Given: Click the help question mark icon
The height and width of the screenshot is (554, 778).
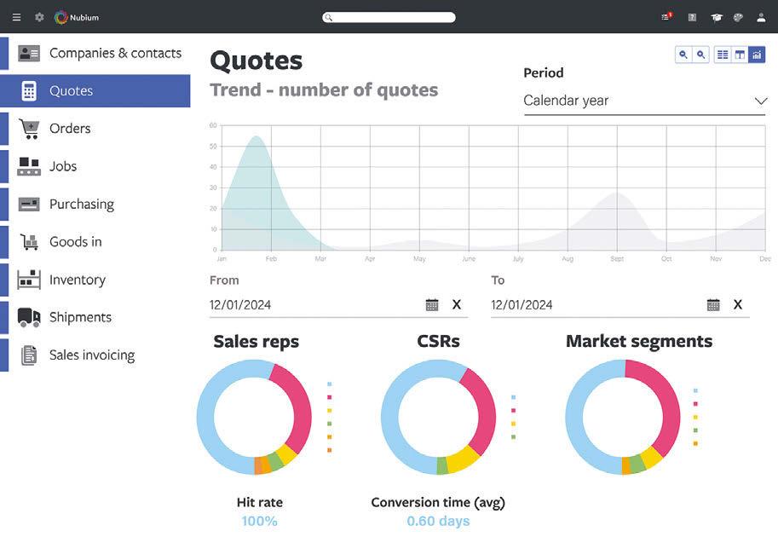Looking at the screenshot, I should [692, 17].
